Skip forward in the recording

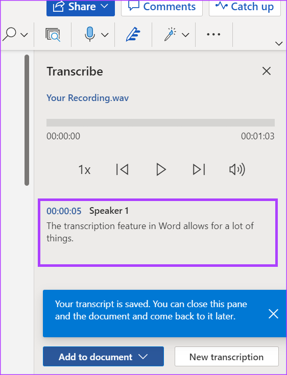(x=199, y=170)
